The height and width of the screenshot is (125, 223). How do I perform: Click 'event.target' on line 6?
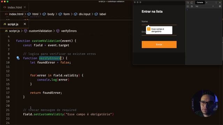59,45
